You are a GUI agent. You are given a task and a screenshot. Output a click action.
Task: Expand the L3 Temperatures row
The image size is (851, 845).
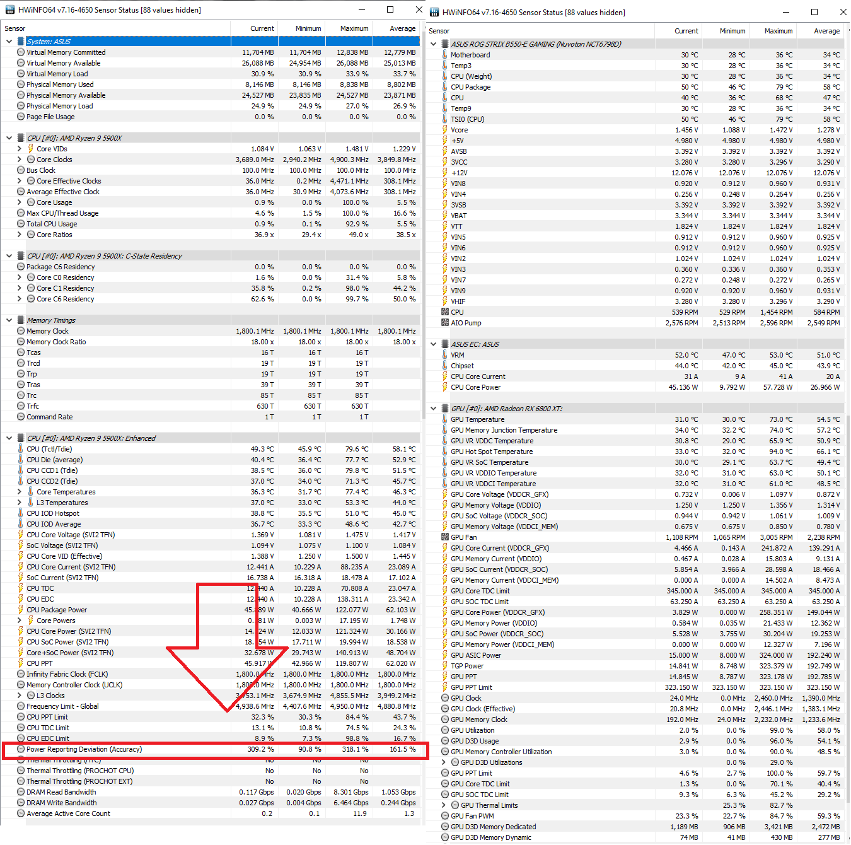pos(19,503)
